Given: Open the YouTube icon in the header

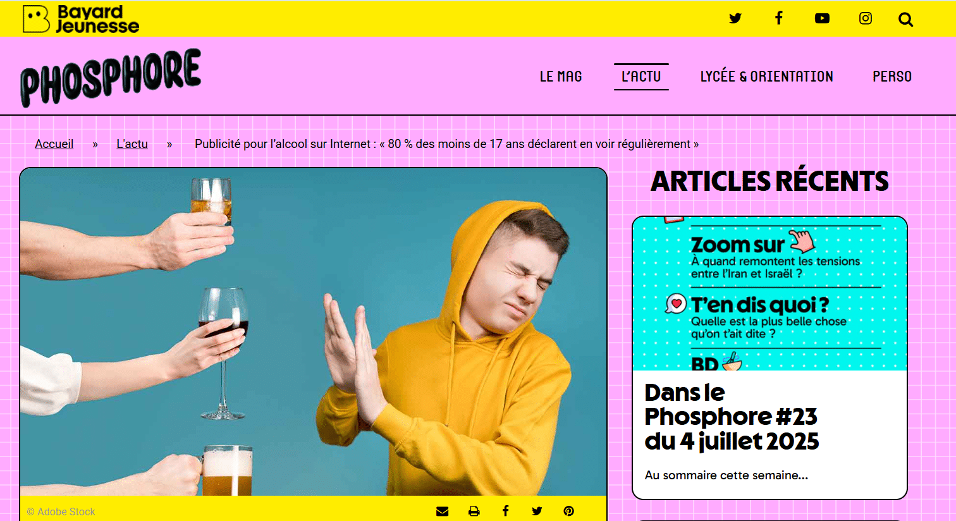Looking at the screenshot, I should click(x=822, y=18).
